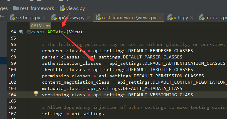Click the Python icon on models.py tab
This screenshot has height=119, width=227.
pyautogui.click(x=202, y=17)
